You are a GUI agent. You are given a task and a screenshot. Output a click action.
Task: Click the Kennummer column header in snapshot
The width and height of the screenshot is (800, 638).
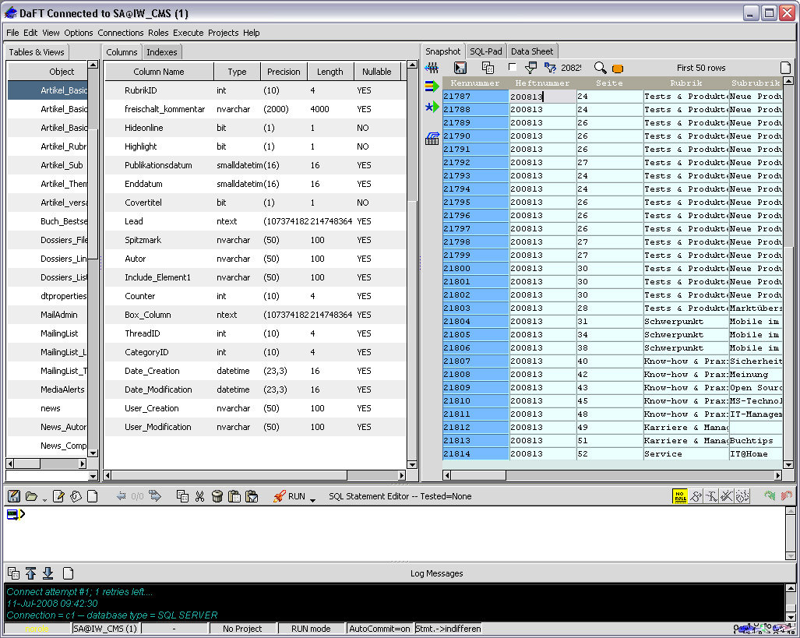(x=475, y=83)
